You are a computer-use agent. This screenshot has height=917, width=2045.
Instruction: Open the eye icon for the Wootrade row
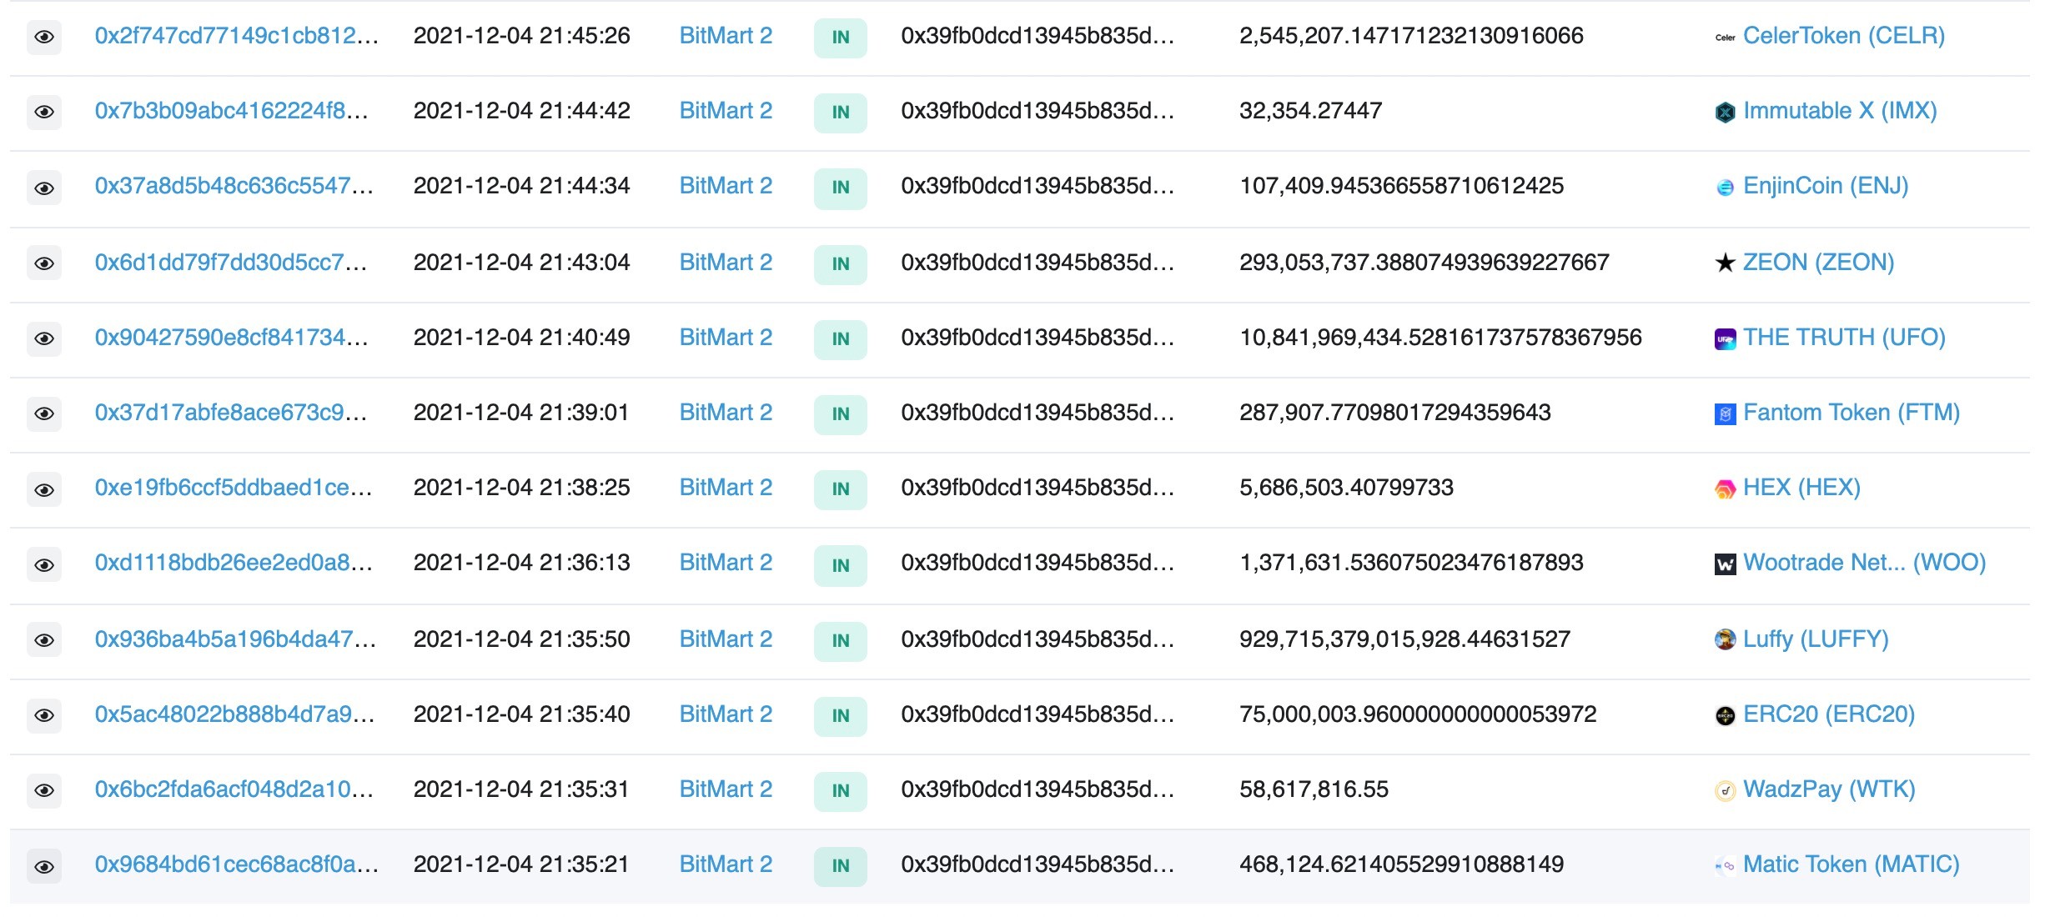[x=44, y=564]
